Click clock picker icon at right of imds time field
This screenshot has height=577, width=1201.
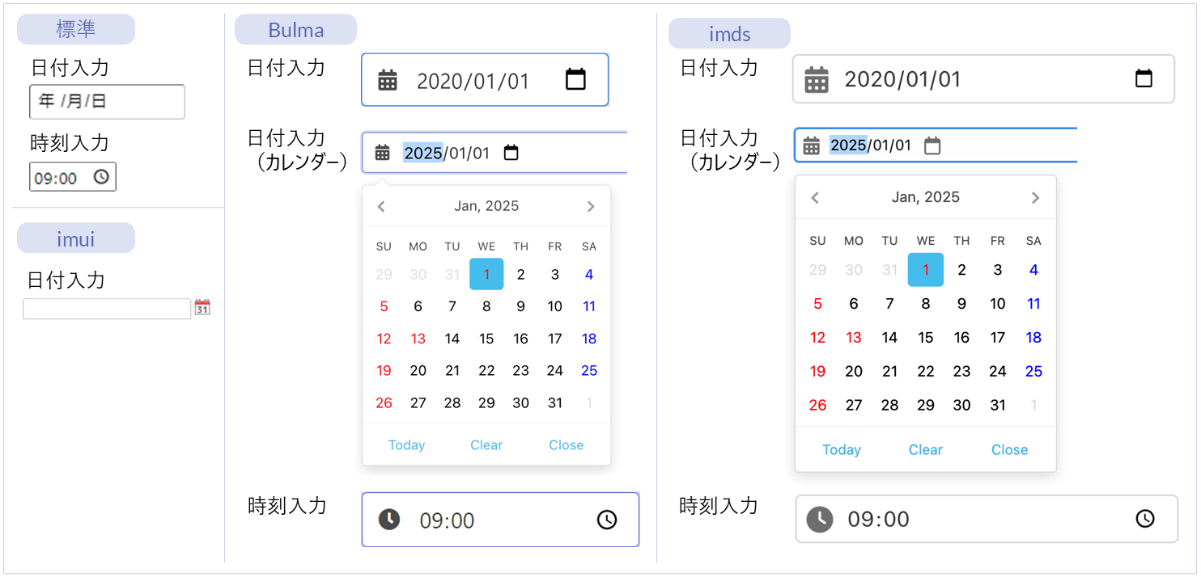coord(1145,518)
